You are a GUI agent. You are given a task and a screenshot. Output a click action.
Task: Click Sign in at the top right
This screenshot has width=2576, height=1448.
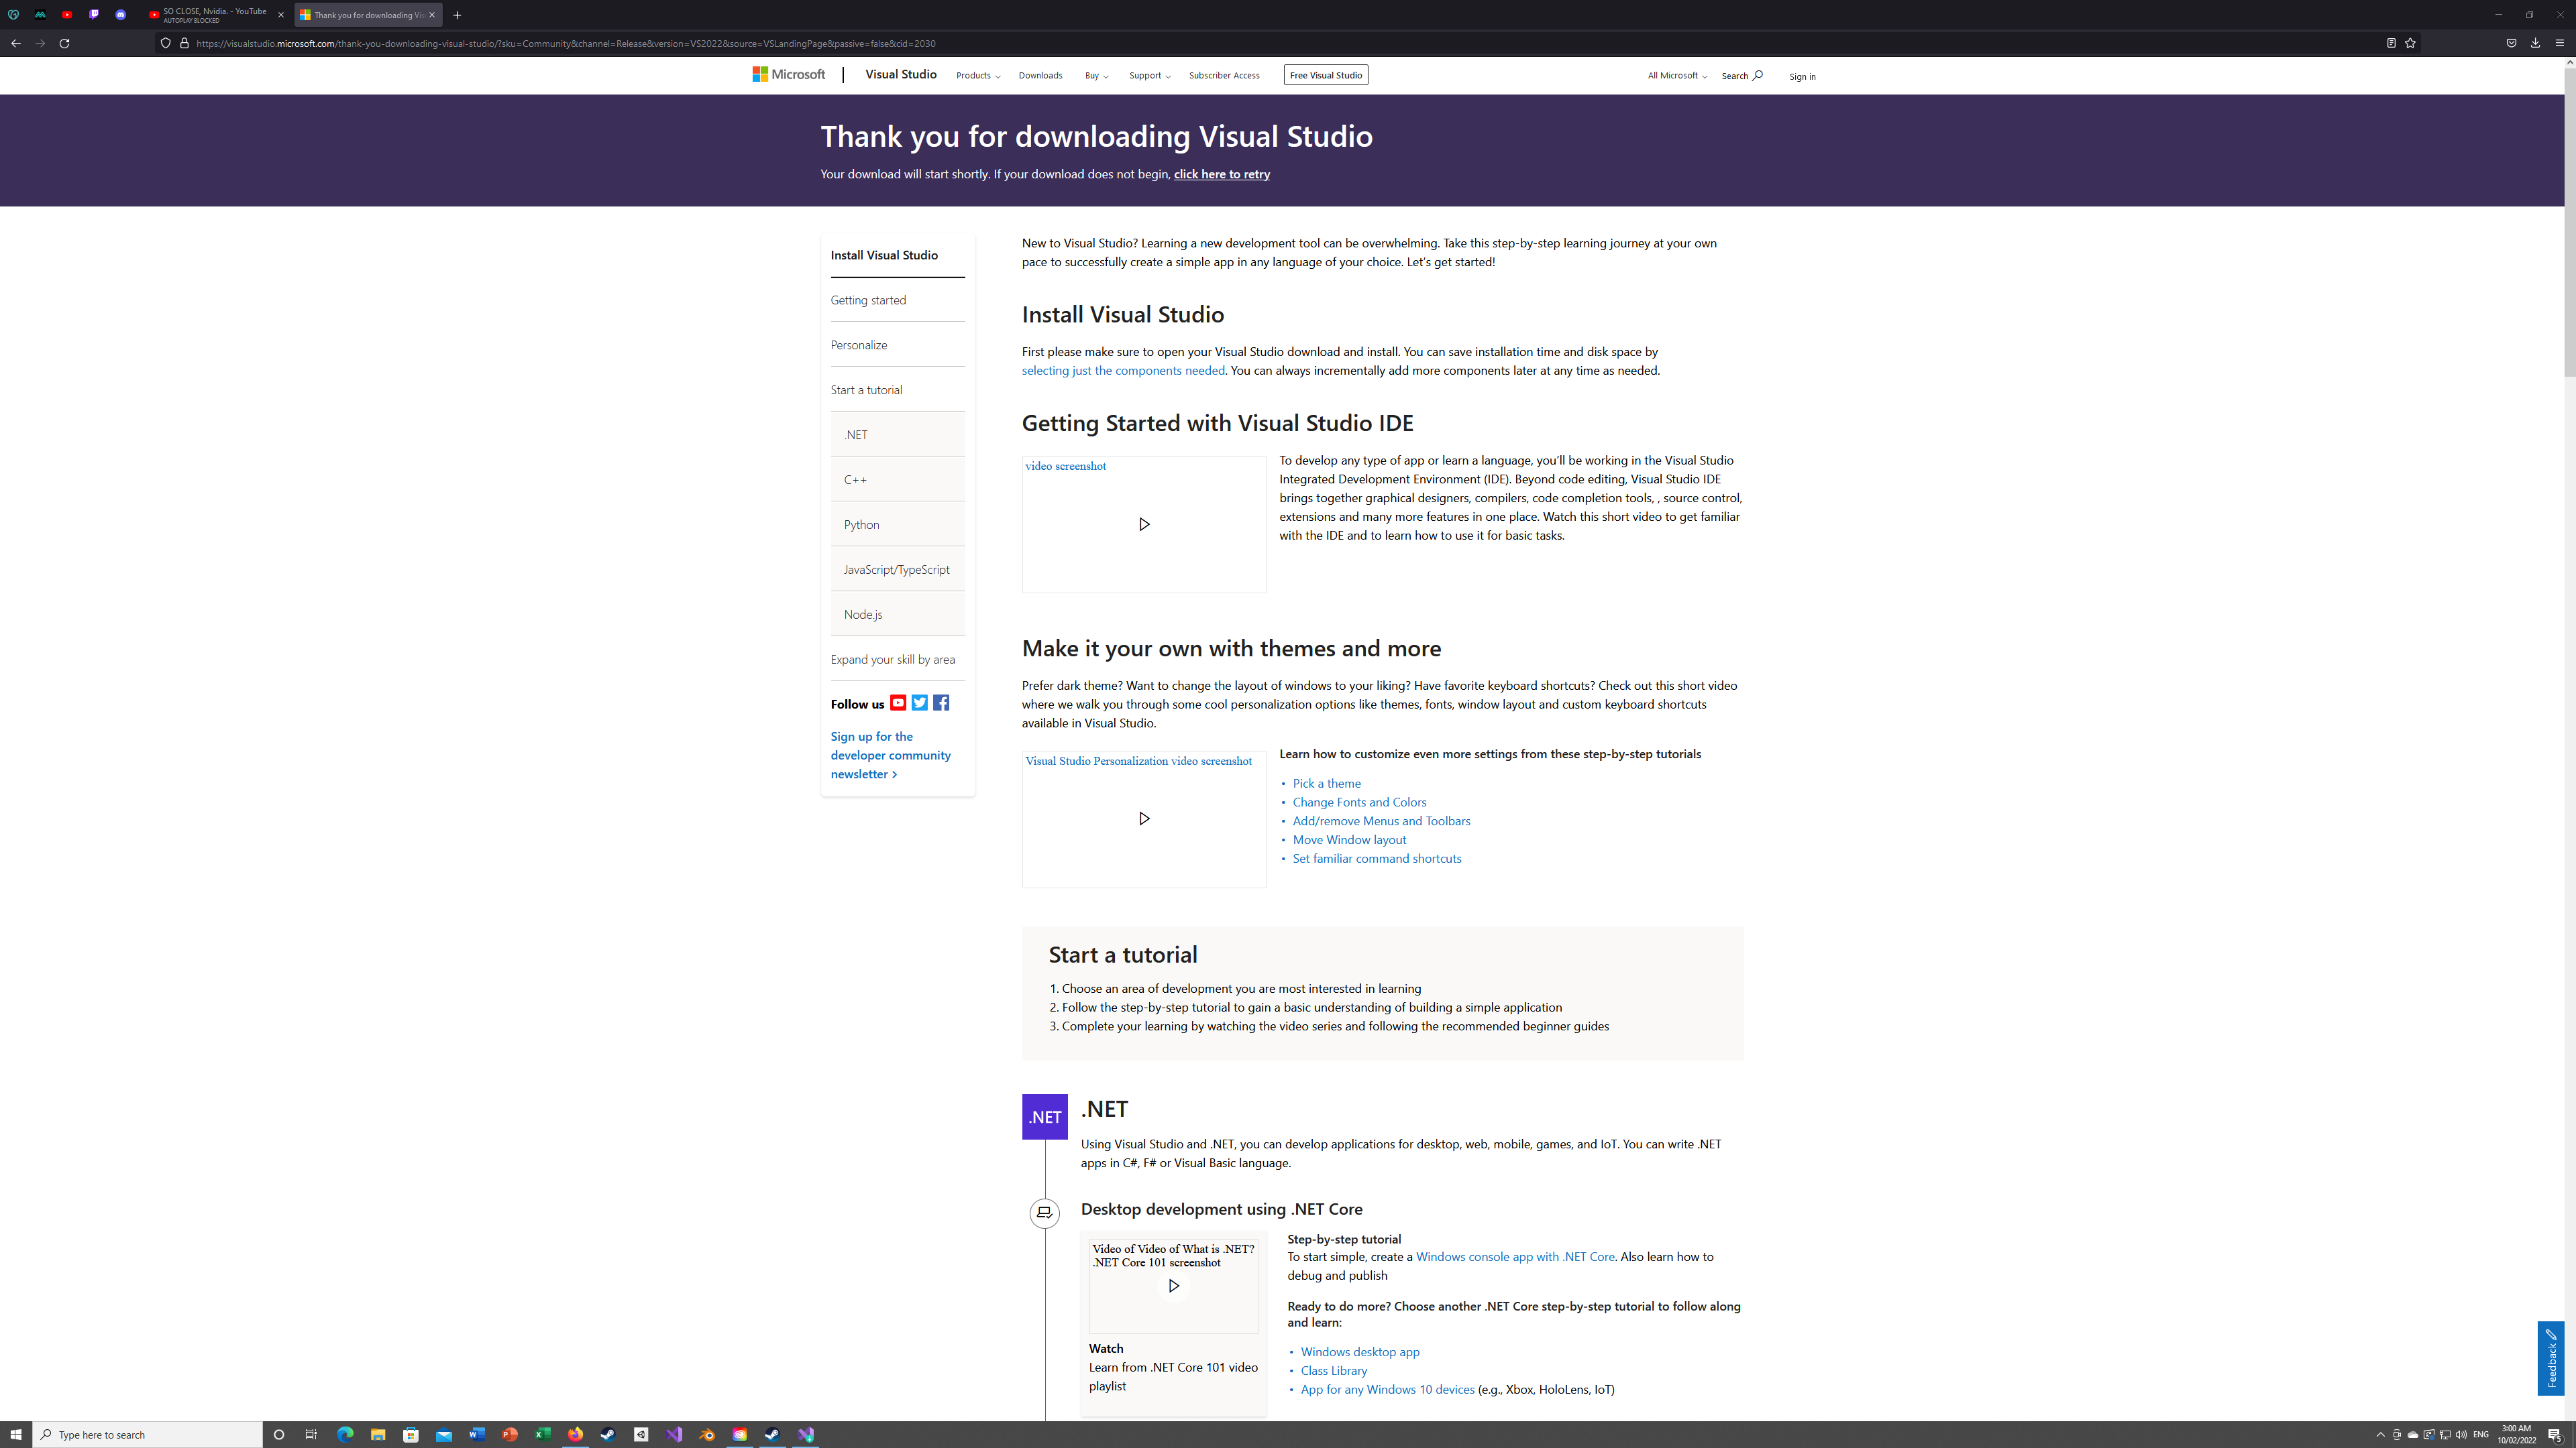click(1802, 77)
